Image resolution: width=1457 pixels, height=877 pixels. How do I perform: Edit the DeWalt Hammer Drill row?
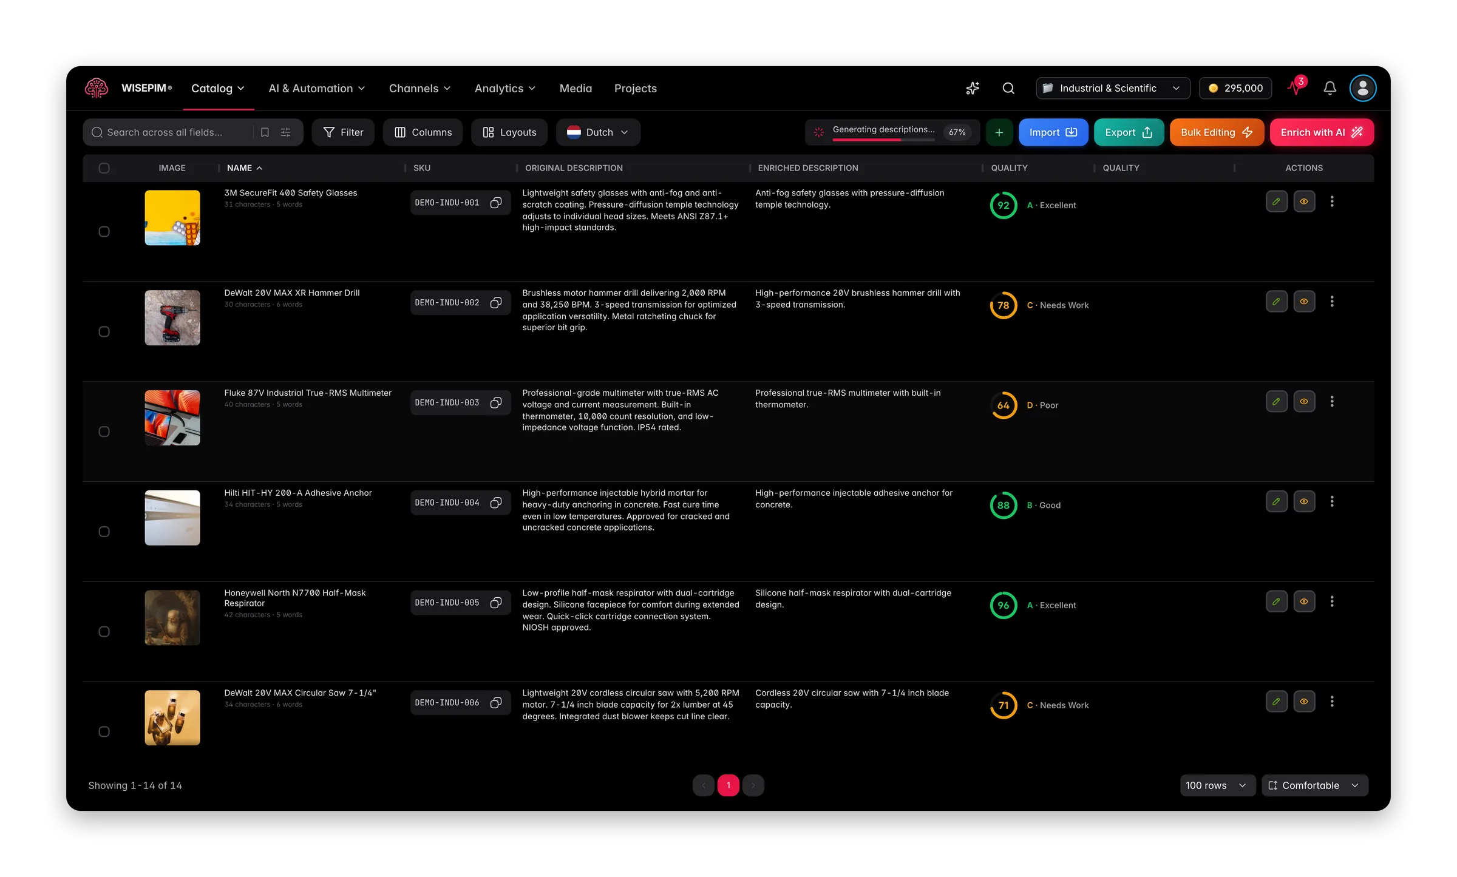click(x=1277, y=302)
